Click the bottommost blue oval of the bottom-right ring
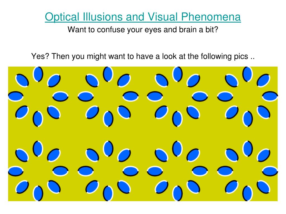Image resolution: width=286 pixels, height=214 pixels. (x=247, y=193)
